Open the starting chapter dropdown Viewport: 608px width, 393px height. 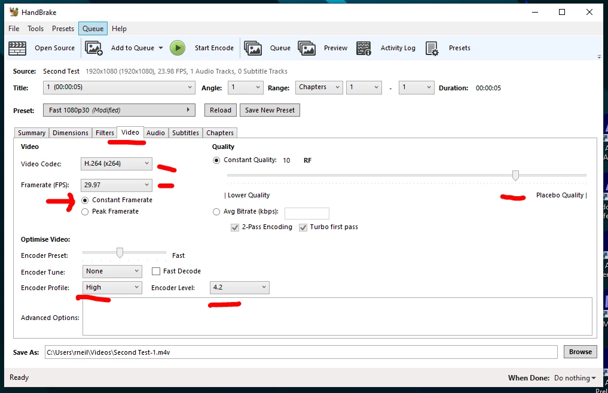point(363,87)
